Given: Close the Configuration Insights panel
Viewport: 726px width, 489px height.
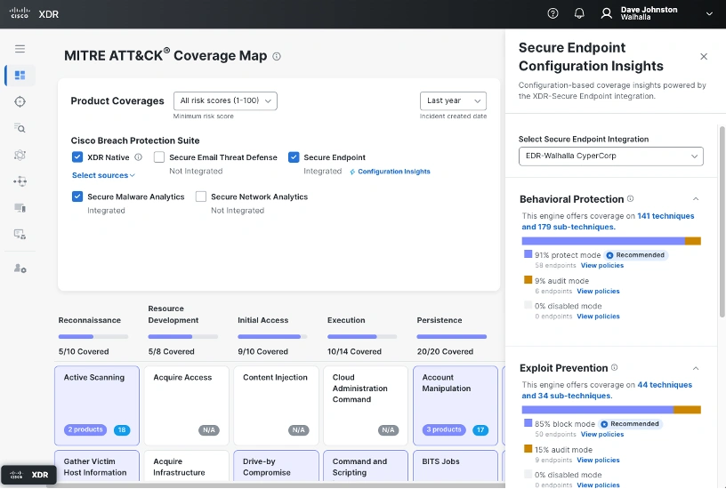Looking at the screenshot, I should pos(704,56).
